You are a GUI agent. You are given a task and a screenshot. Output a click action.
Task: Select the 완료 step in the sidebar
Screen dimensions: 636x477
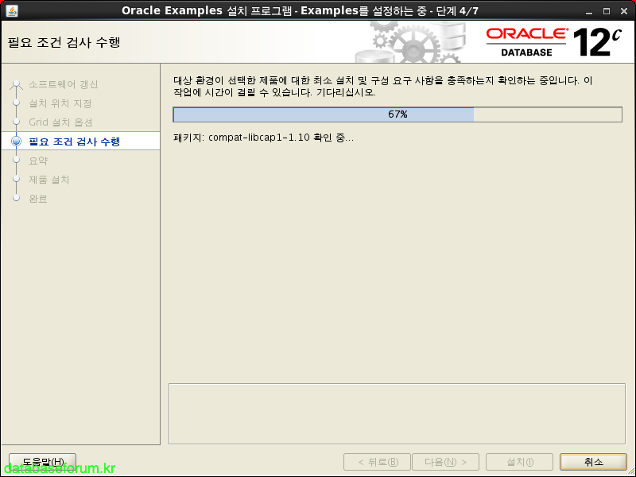38,199
